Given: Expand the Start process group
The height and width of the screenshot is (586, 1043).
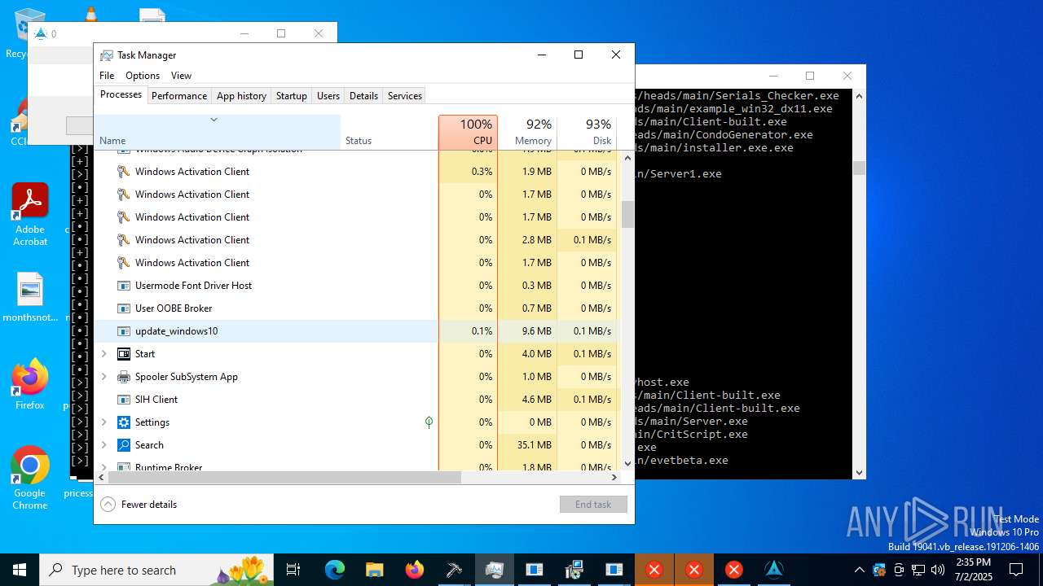Looking at the screenshot, I should [x=103, y=354].
